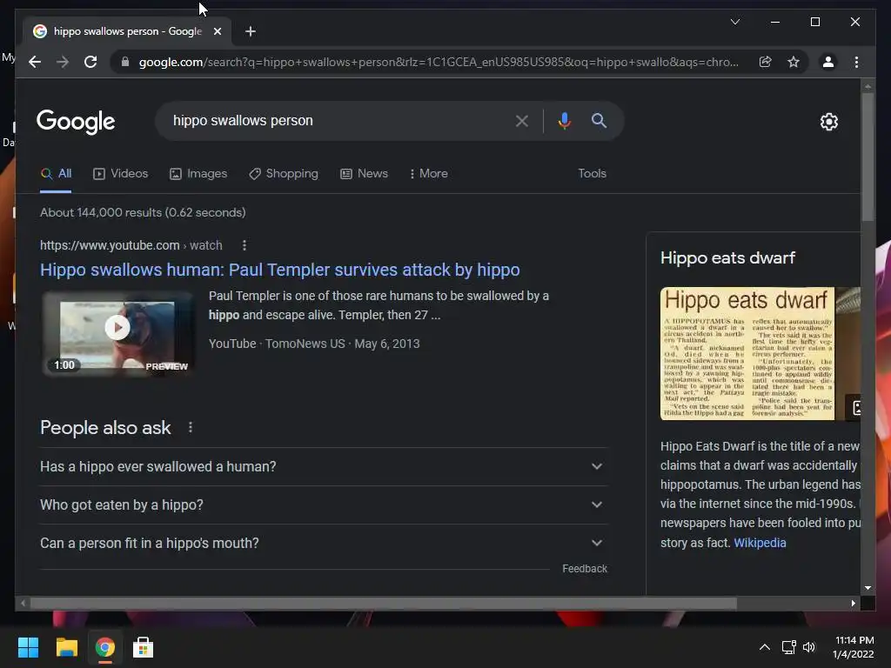Screen dimensions: 891x668
Task: Play the TomoNews video preview thumbnail
Action: 117,333
